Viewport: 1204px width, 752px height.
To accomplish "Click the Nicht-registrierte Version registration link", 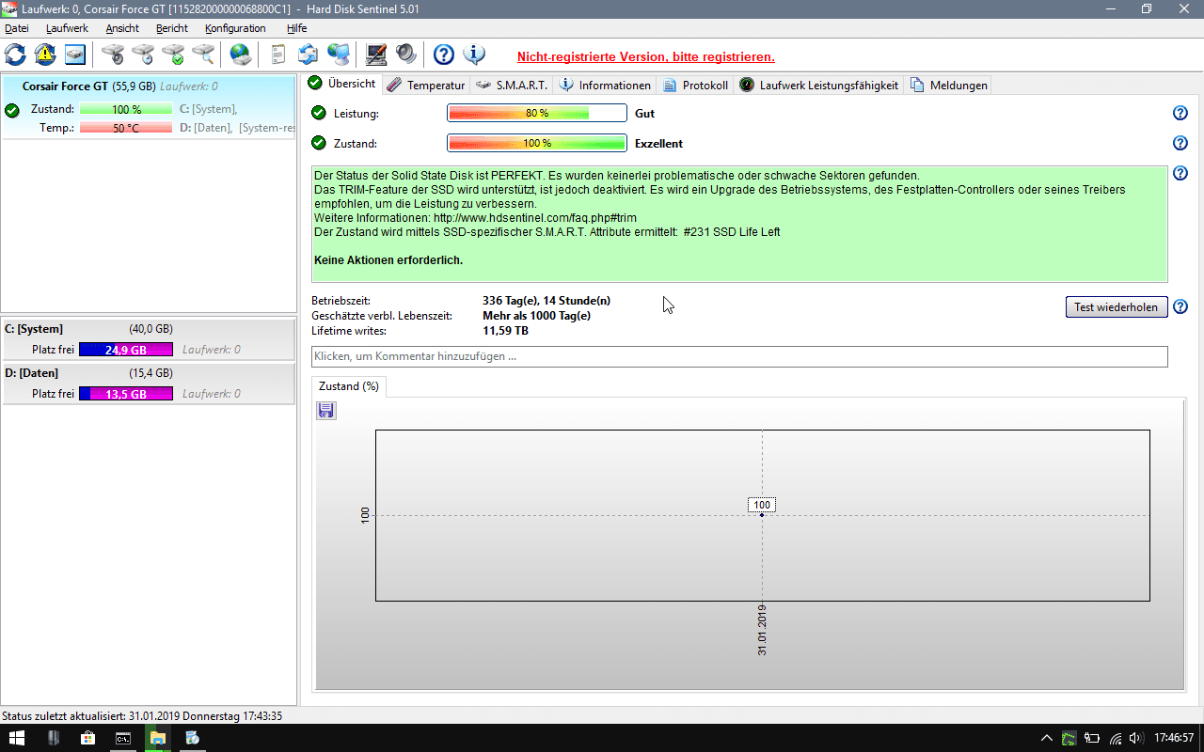I will (x=646, y=57).
